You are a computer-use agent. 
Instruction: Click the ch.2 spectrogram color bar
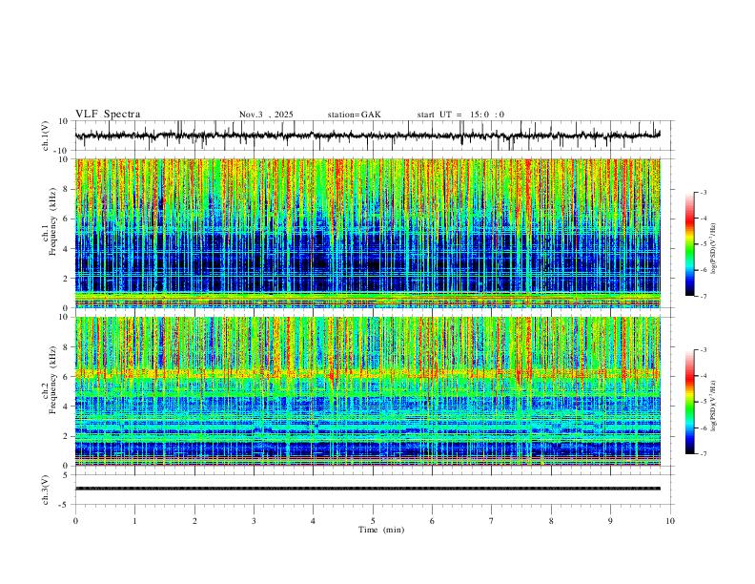click(x=689, y=402)
